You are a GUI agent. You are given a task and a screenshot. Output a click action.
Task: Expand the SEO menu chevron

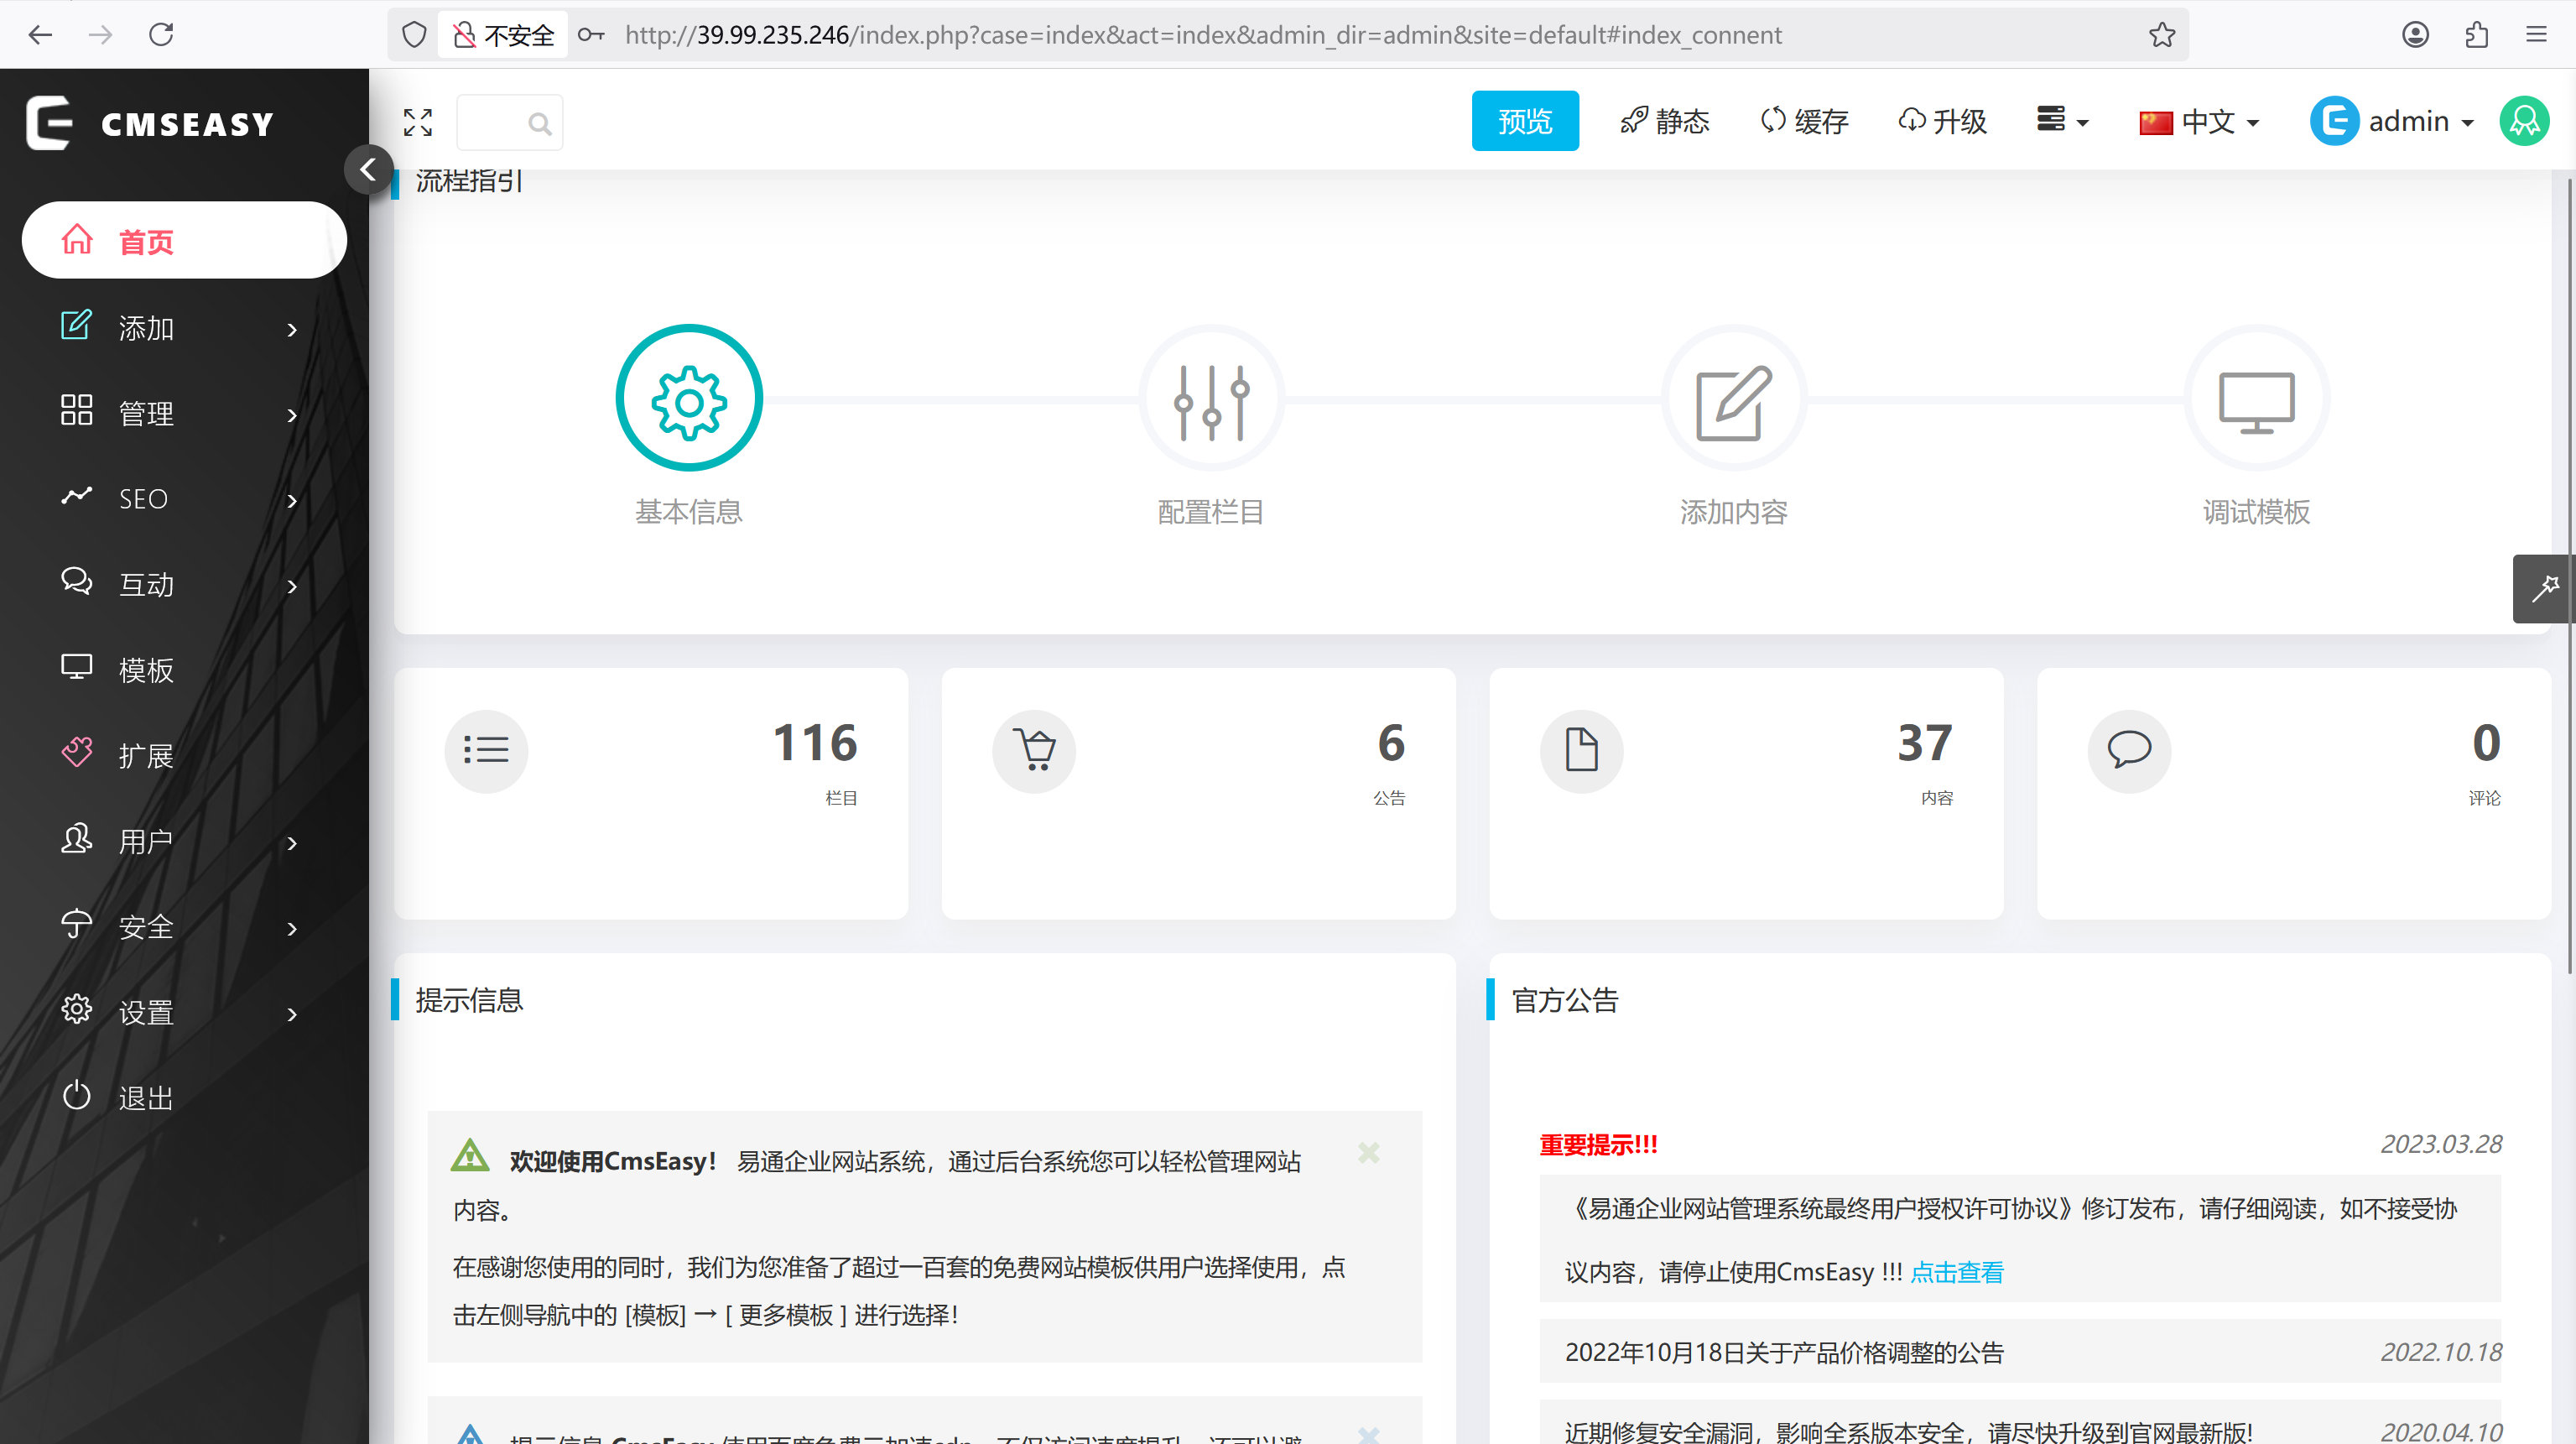click(292, 500)
